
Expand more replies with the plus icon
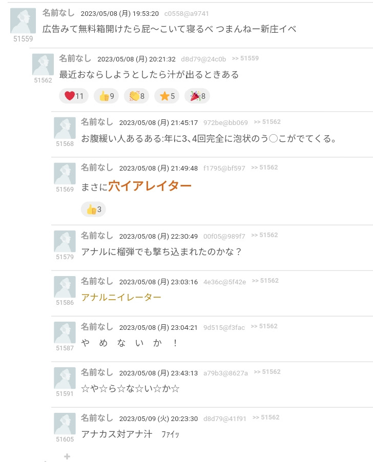click(67, 456)
